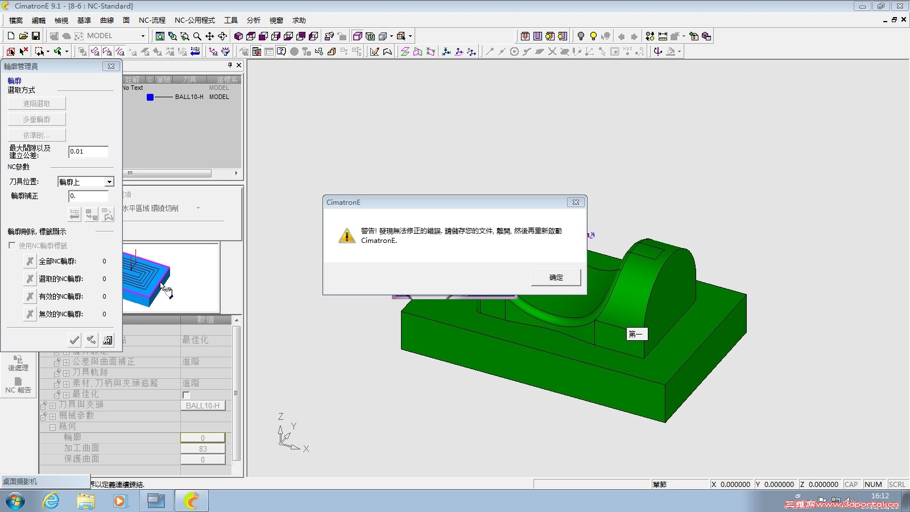Viewport: 910px width, 512px height.
Task: Click the grey light bulb icon
Action: 581,36
